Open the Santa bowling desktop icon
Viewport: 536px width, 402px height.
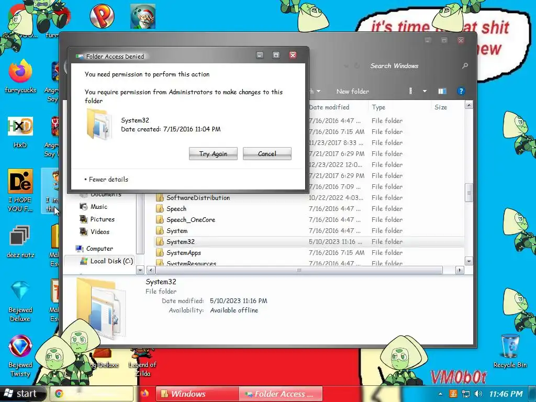click(143, 16)
